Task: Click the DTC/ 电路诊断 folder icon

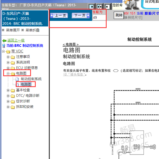Action: click(x=13, y=96)
